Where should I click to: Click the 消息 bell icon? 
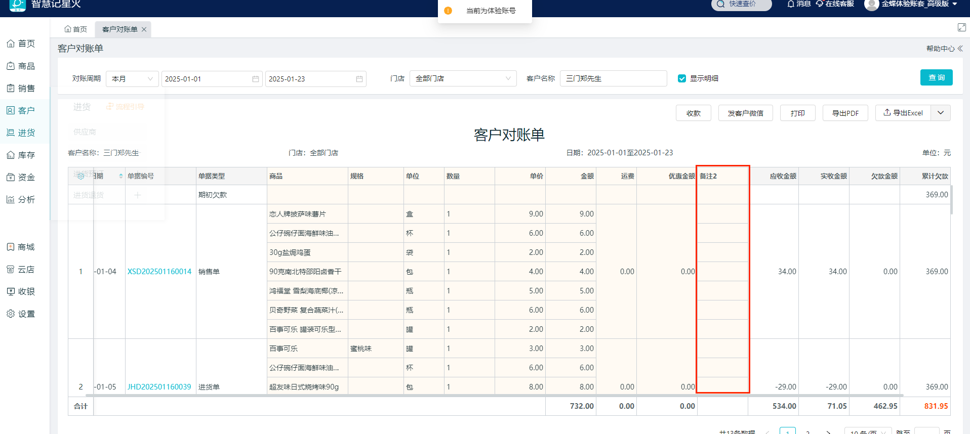coord(791,4)
